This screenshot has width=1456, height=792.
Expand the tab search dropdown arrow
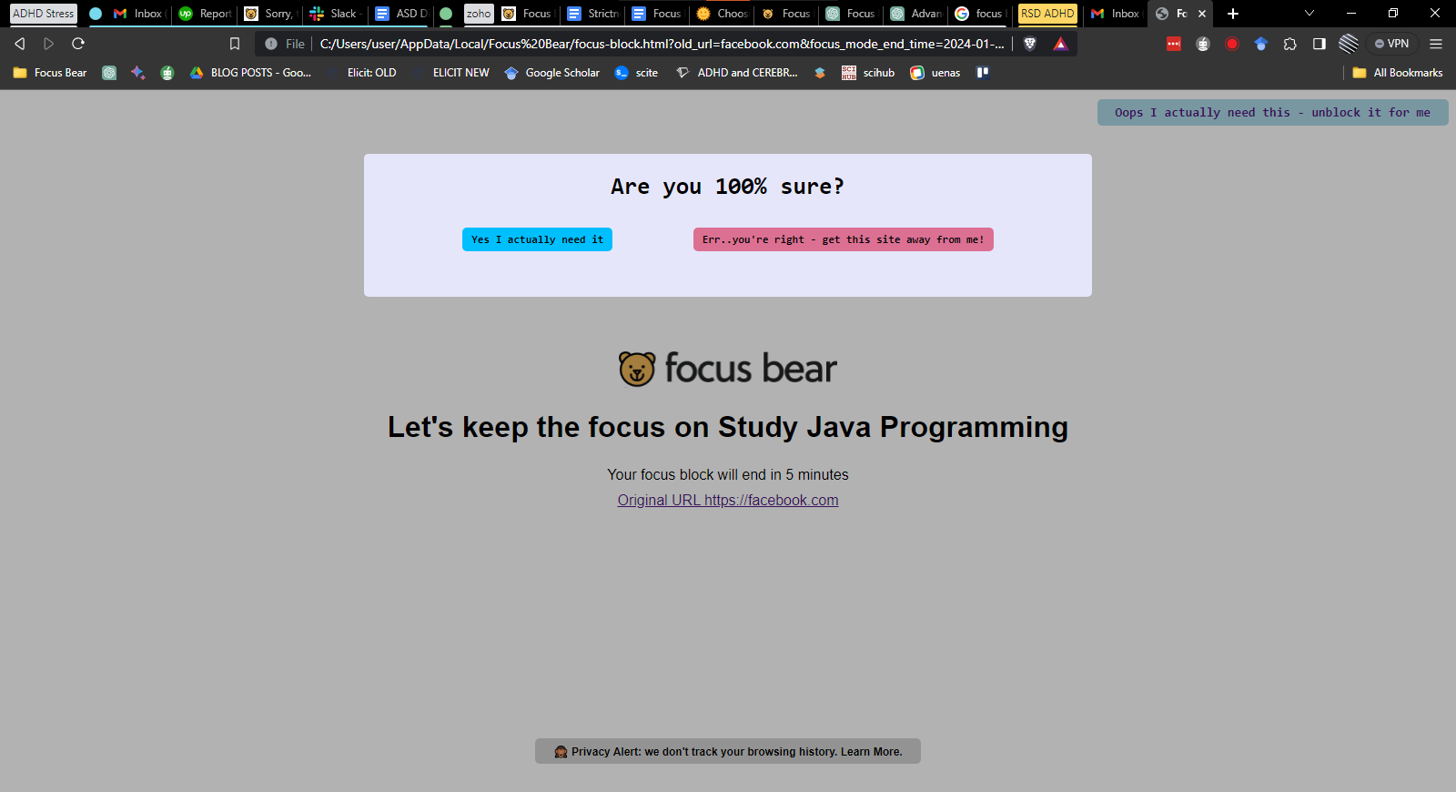click(1309, 14)
